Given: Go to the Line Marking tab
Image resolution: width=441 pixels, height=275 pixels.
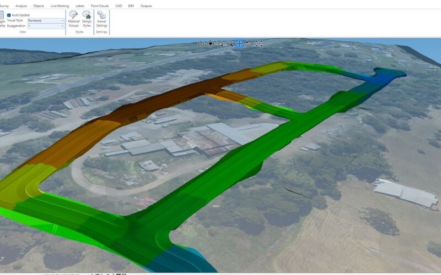Looking at the screenshot, I should point(60,5).
